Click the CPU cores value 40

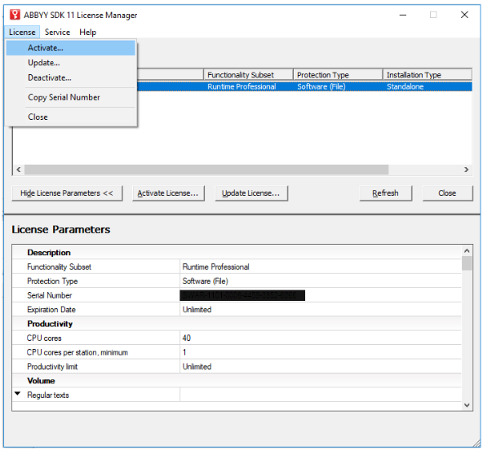186,338
